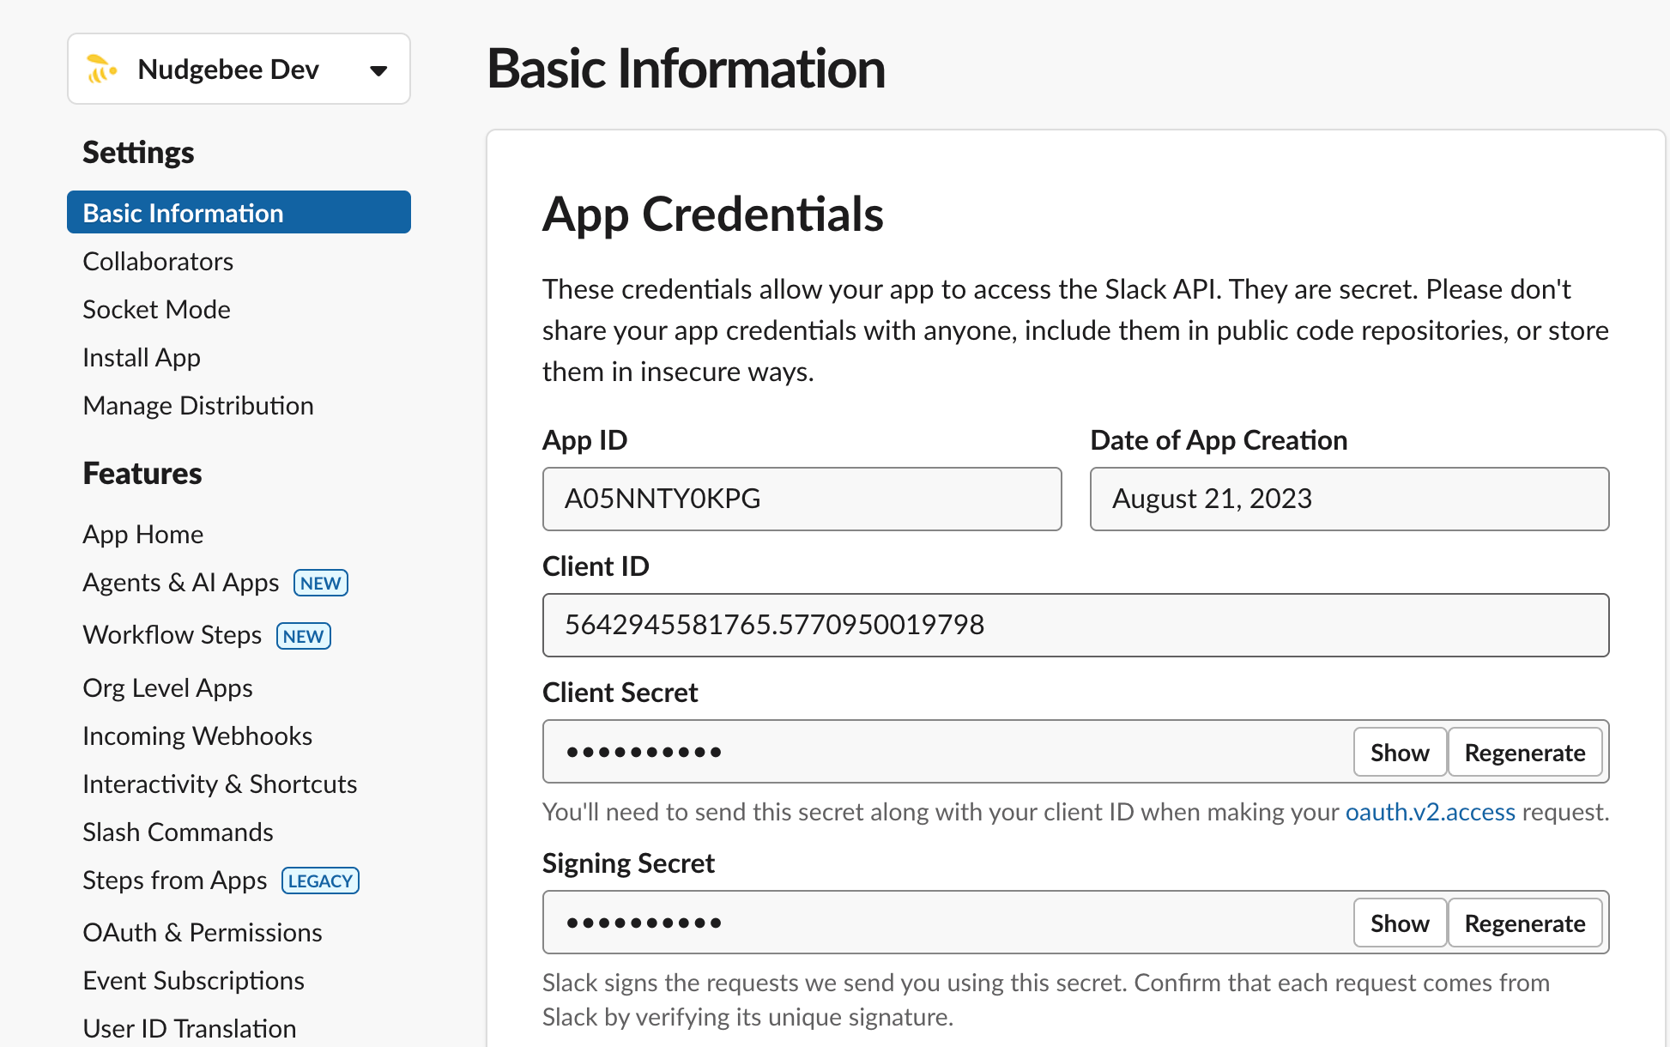Click NEW badge beside Workflow Steps
This screenshot has width=1670, height=1047.
tap(303, 636)
